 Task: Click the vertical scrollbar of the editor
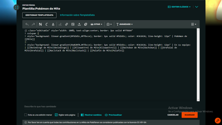pos(198,65)
